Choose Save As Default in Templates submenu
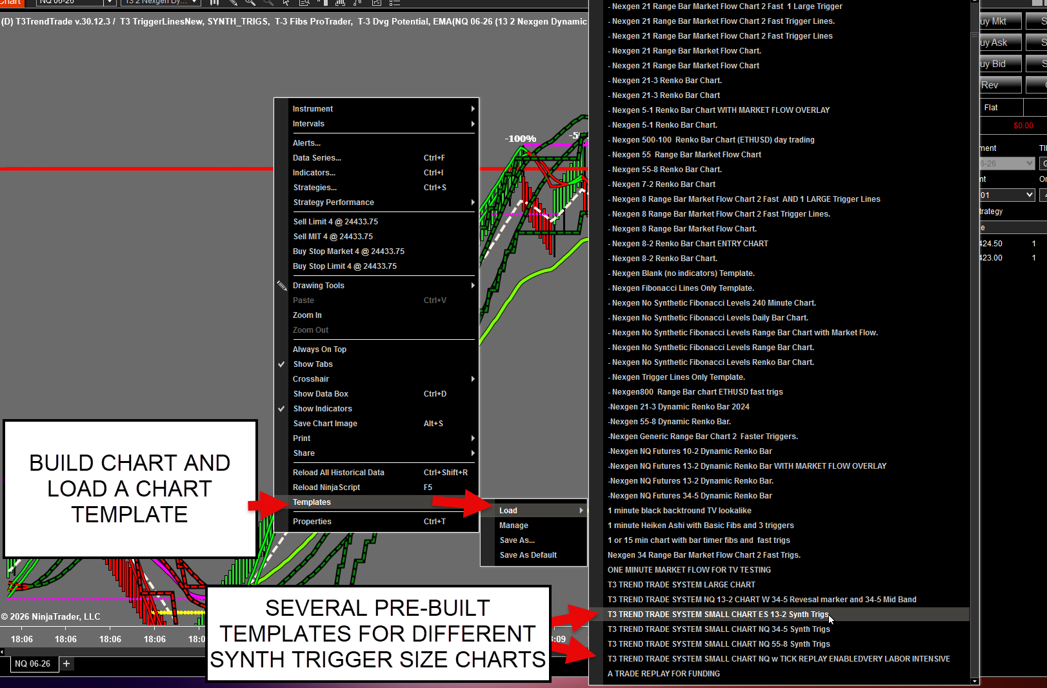 click(x=528, y=555)
